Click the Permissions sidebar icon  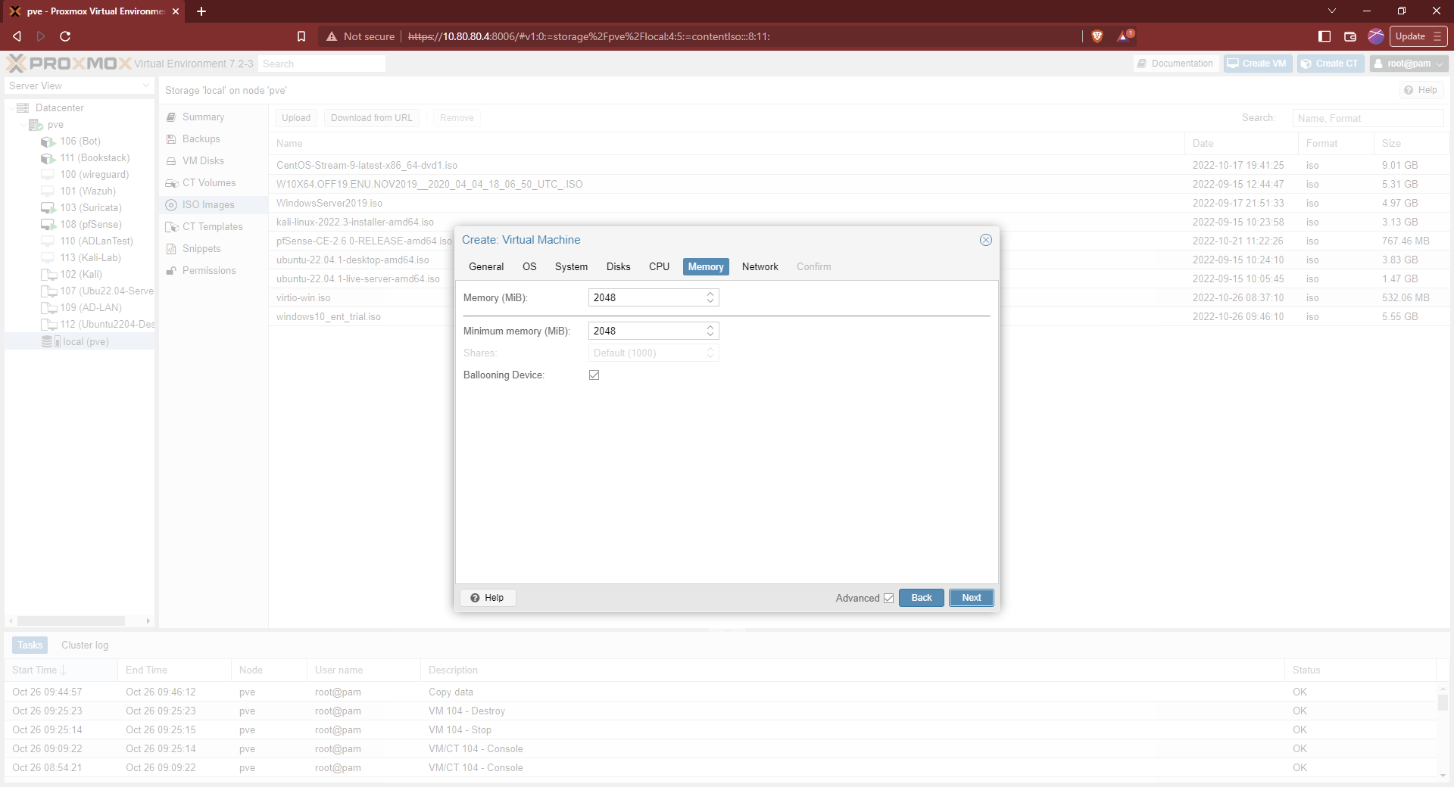[173, 270]
